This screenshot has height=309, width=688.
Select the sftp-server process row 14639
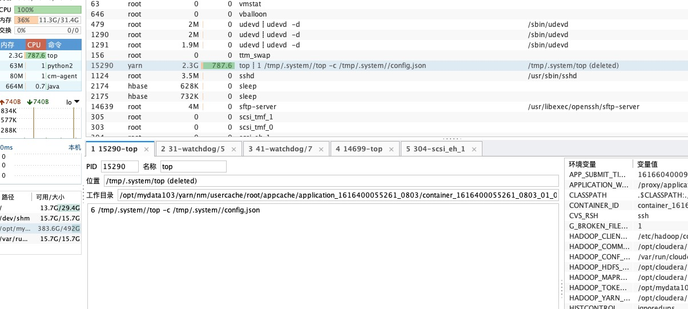[387, 107]
